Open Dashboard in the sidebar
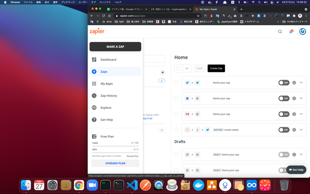 tap(115, 59)
